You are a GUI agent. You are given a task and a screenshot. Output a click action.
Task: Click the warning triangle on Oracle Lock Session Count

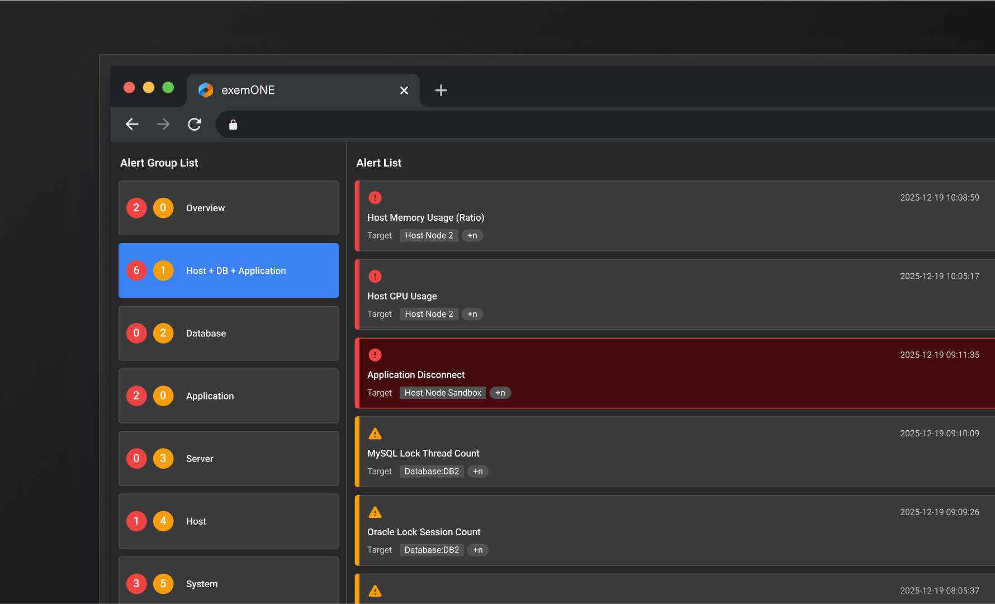375,512
